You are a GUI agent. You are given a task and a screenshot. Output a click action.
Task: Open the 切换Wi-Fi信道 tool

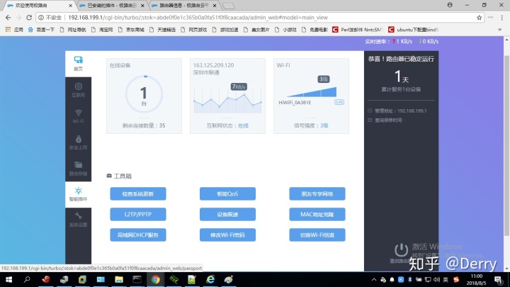(317, 235)
